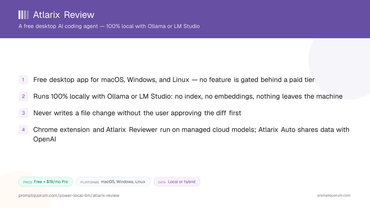Select the number 1 list badge
Viewport: 370px width, 208px height.
pos(23,80)
